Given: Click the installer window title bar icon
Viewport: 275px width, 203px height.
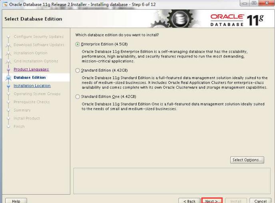Looking at the screenshot, I should pos(5,4).
